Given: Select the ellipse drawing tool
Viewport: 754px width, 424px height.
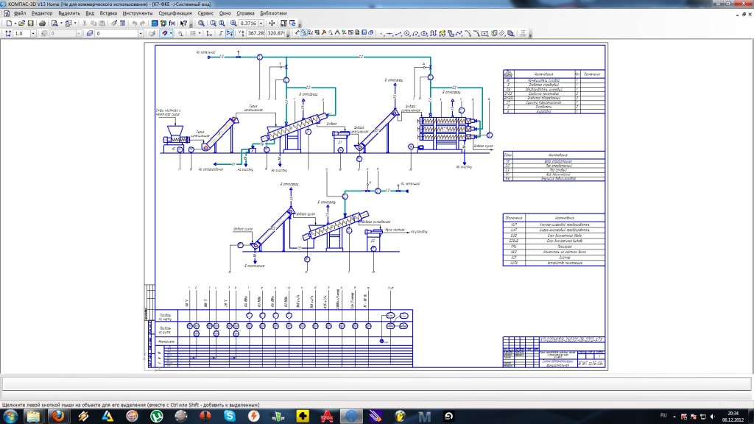Looking at the screenshot, I should 423,34.
